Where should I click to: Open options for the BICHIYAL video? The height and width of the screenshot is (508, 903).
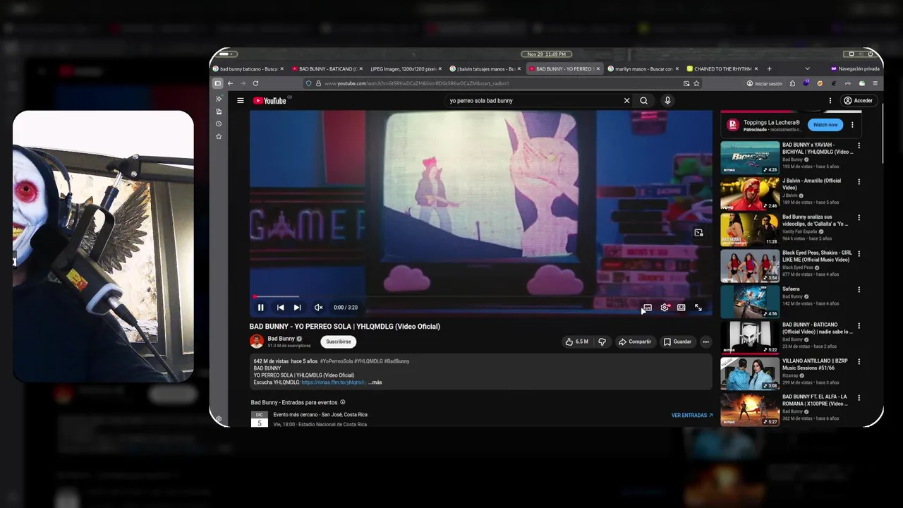pyautogui.click(x=859, y=145)
